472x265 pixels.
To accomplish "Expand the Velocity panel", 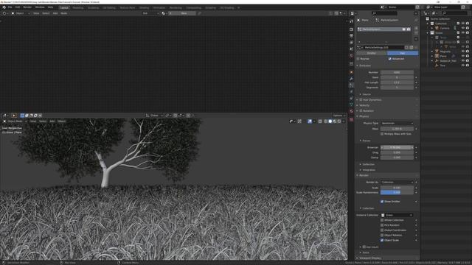I will 364,105.
